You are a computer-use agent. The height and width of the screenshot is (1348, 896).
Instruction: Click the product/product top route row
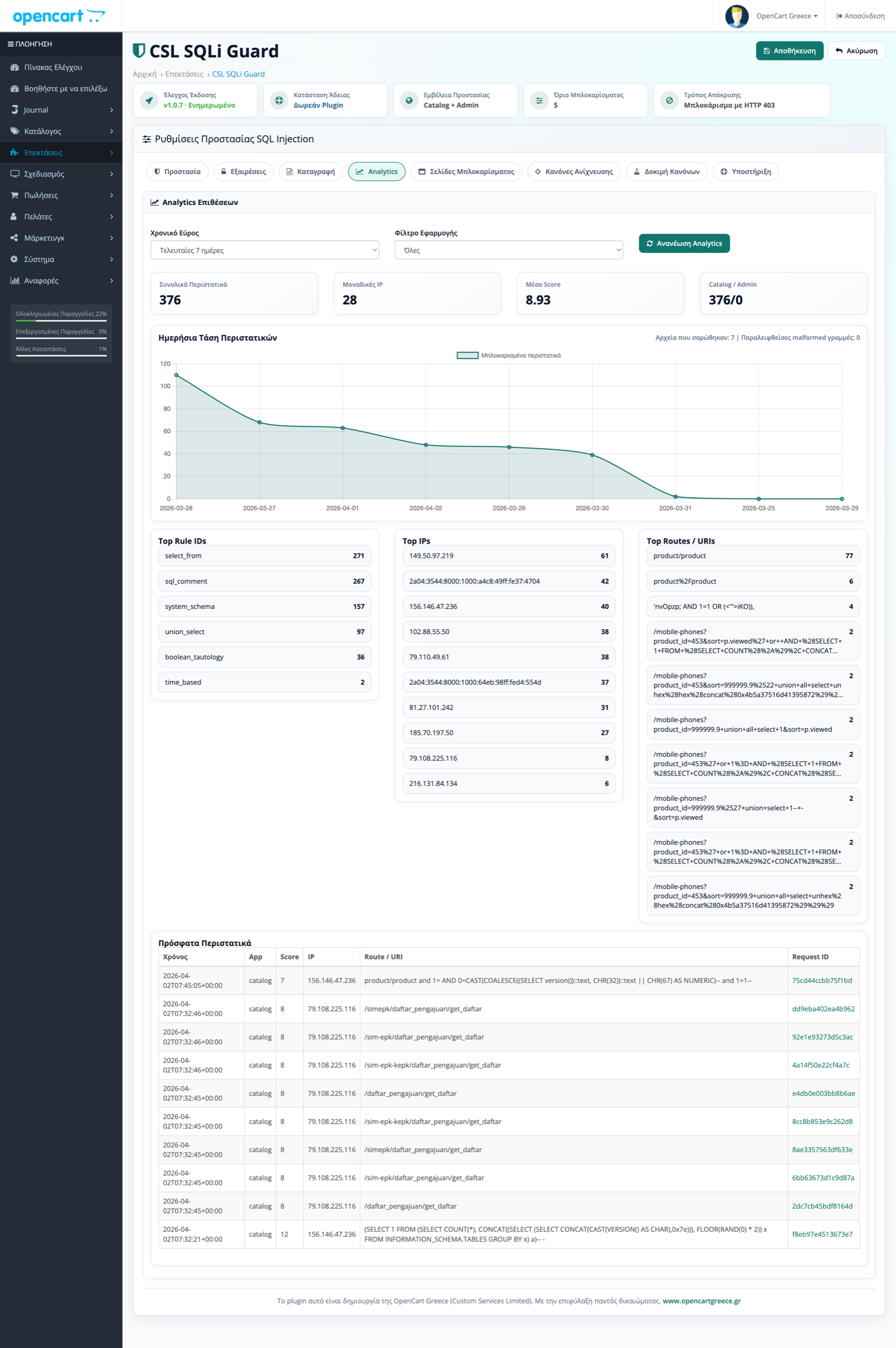point(753,555)
